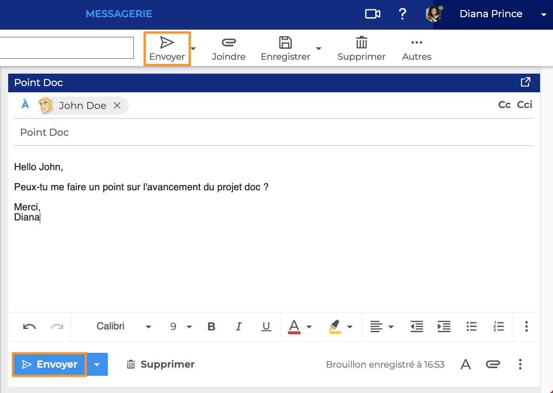Open the red text color picker arrow
The height and width of the screenshot is (393, 553).
pyautogui.click(x=309, y=327)
